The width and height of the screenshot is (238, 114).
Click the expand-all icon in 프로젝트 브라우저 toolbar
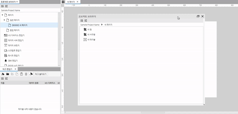2,6
